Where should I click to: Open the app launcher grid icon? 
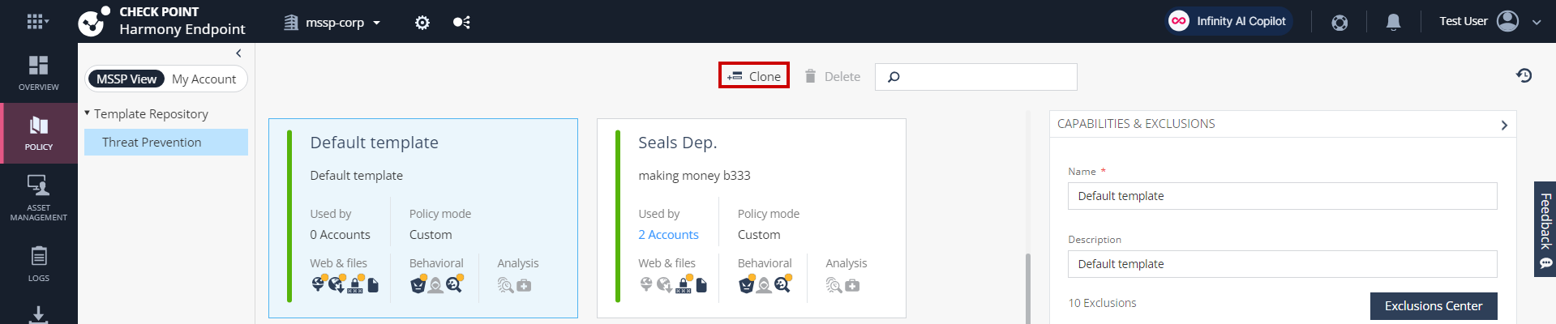click(36, 22)
